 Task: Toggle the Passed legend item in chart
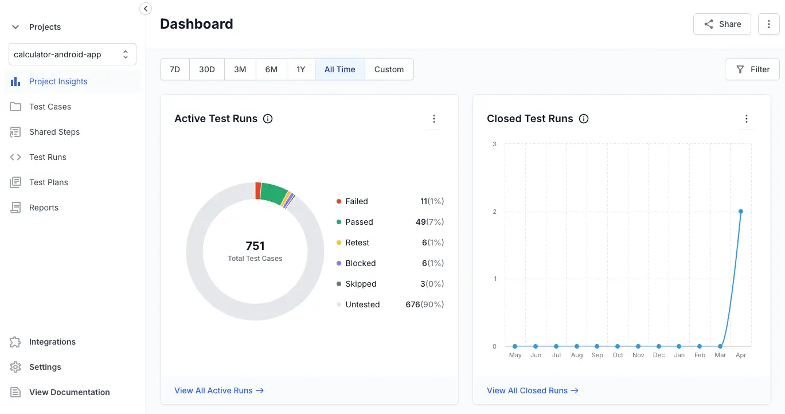359,222
